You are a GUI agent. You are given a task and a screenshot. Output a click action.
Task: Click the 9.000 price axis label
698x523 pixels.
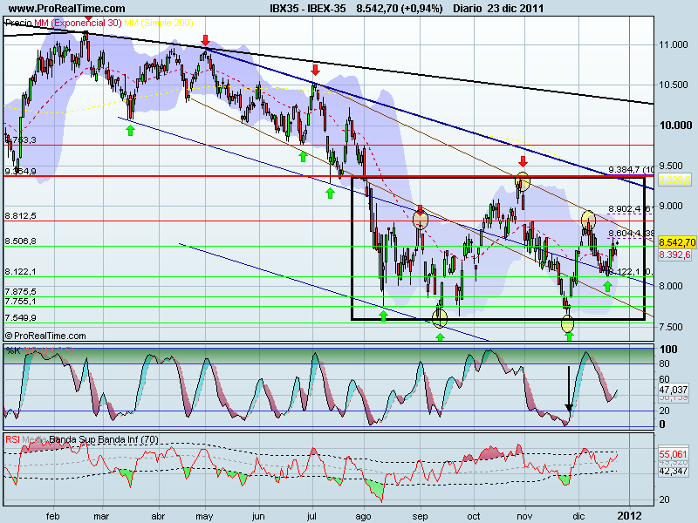coord(670,206)
